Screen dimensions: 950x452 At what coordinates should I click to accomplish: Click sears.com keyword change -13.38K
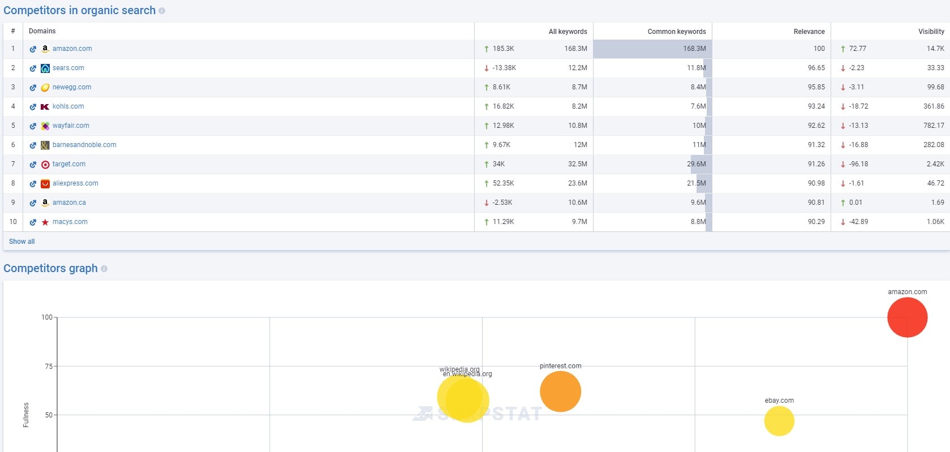[504, 68]
